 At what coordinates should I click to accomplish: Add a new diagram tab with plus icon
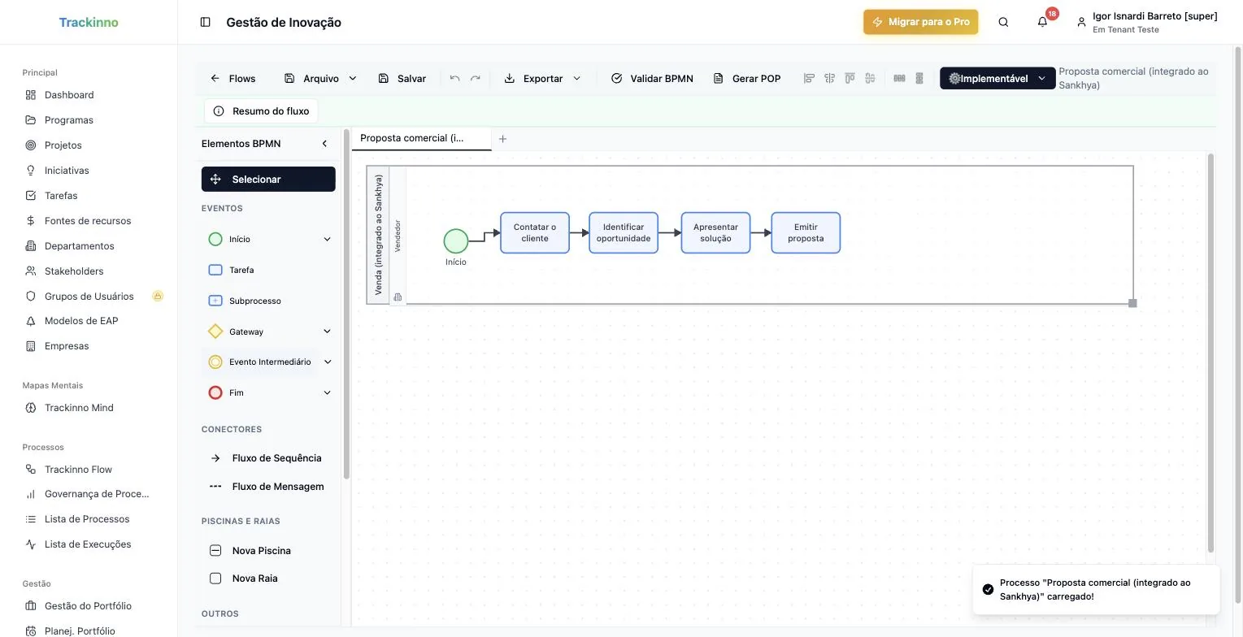point(502,139)
